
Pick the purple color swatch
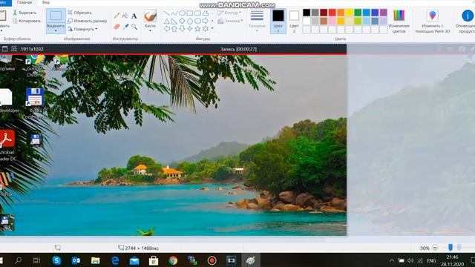pyautogui.click(x=384, y=13)
